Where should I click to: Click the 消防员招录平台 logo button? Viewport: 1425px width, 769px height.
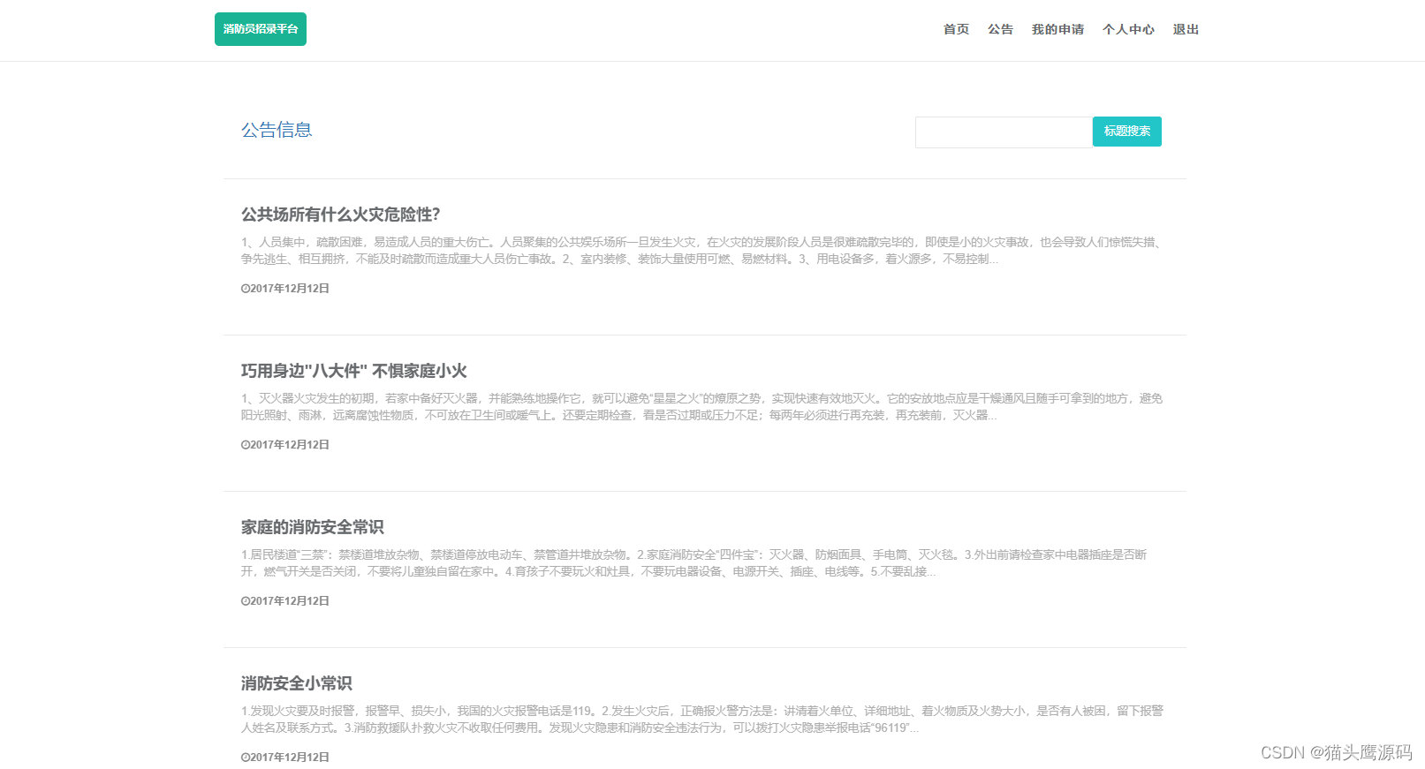[261, 29]
